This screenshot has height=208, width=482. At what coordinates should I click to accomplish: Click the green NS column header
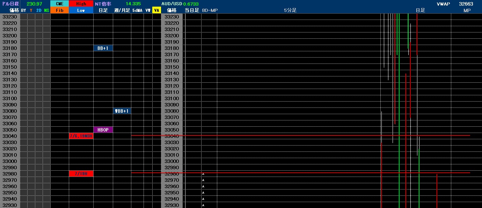click(47, 10)
